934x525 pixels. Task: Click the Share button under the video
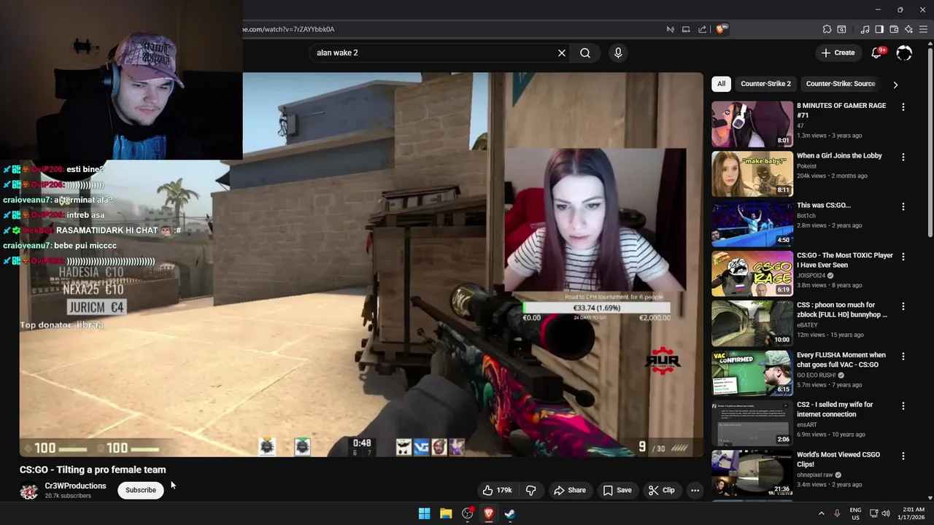(x=569, y=490)
